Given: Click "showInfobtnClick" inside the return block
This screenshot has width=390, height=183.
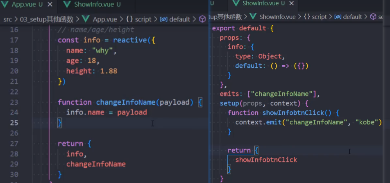Looking at the screenshot, I should point(266,160).
